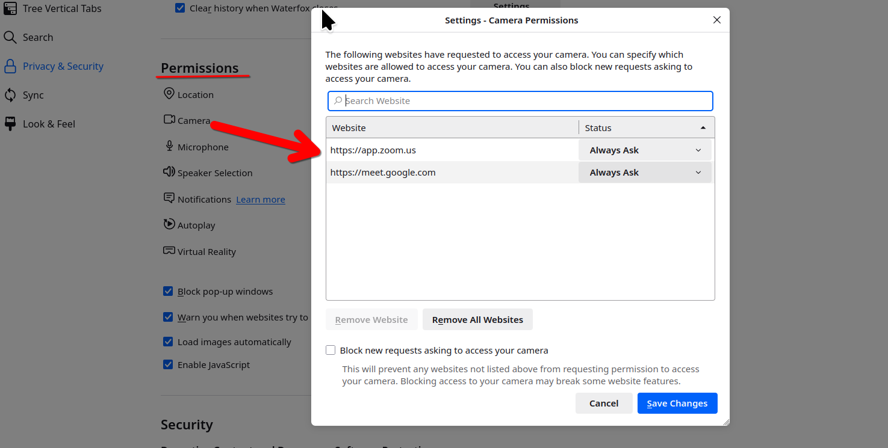Screen dimensions: 888x448
Task: Uncheck Block pop-up windows checkbox
Action: click(x=169, y=292)
